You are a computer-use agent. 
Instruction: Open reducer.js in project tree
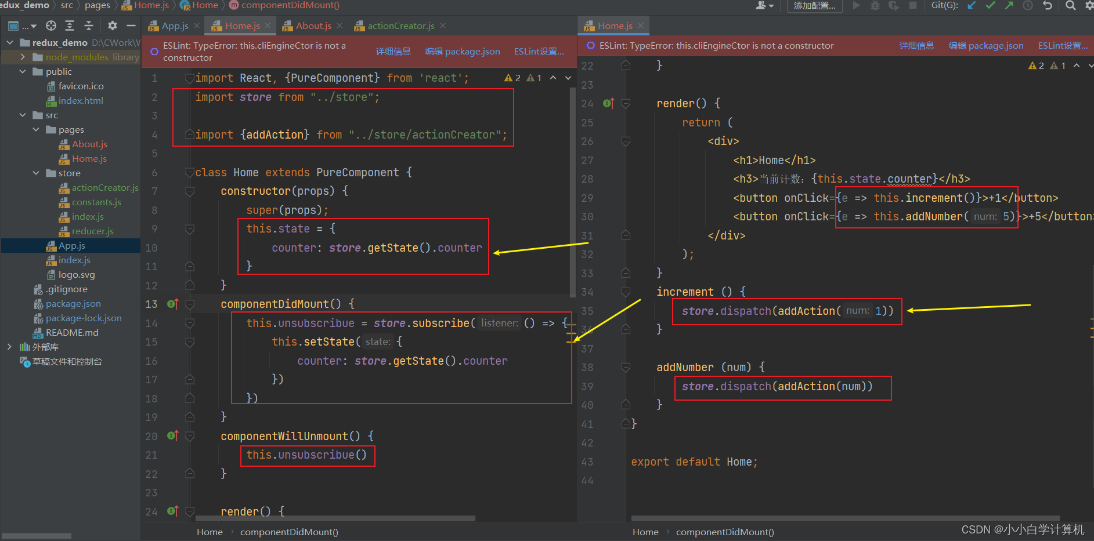86,231
